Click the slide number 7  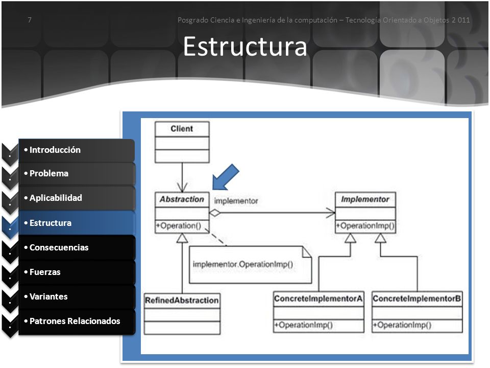(x=30, y=20)
